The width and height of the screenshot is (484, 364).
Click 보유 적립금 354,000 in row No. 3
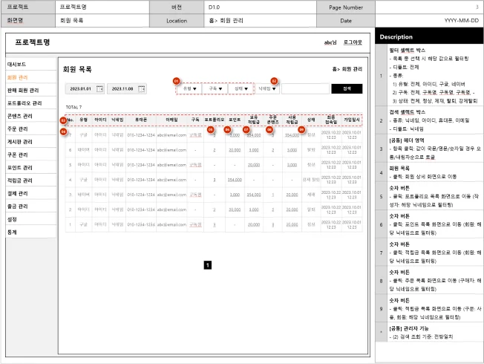(x=254, y=195)
